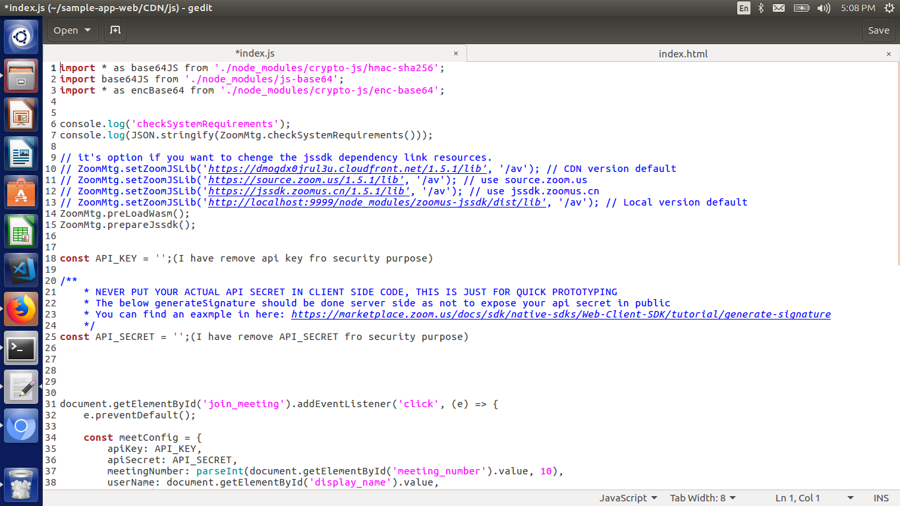Change the JavaScript highlighting language selector
Image resolution: width=900 pixels, height=506 pixels.
point(628,498)
